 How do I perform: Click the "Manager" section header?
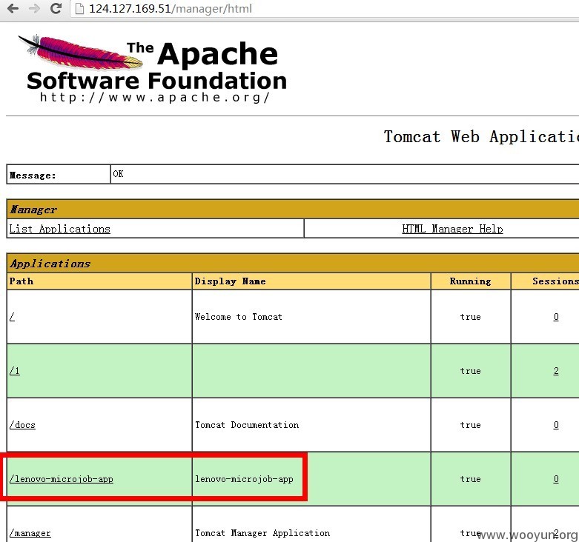(x=293, y=210)
